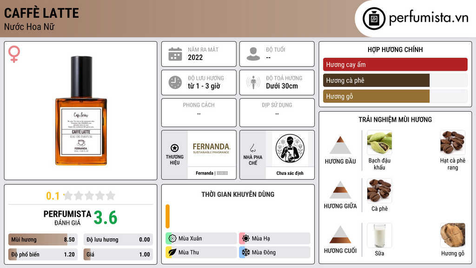Click the person silhouette icon for Độ tuổi

tap(253, 54)
